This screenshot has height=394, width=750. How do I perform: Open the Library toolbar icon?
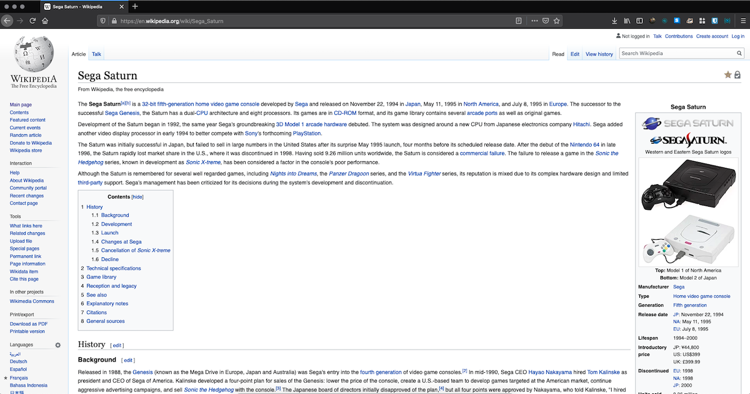pyautogui.click(x=627, y=21)
